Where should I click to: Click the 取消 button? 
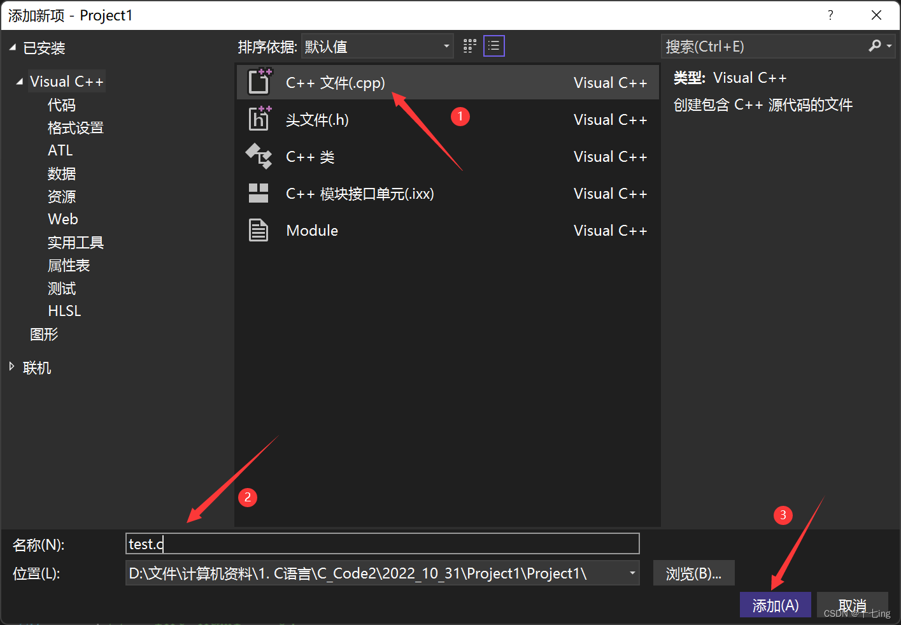(x=853, y=605)
